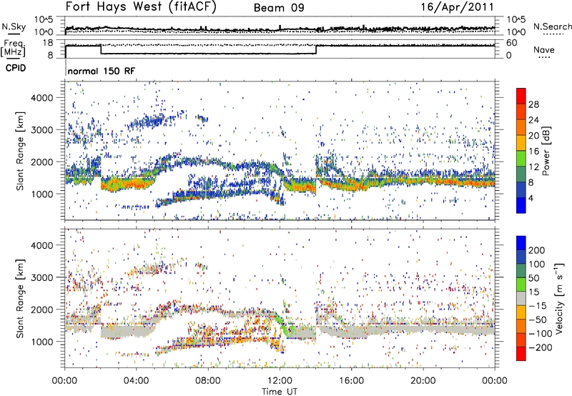Click the frequency step-down in the Freq. trace
Viewport: 572px width, 396px height.
pos(101,49)
